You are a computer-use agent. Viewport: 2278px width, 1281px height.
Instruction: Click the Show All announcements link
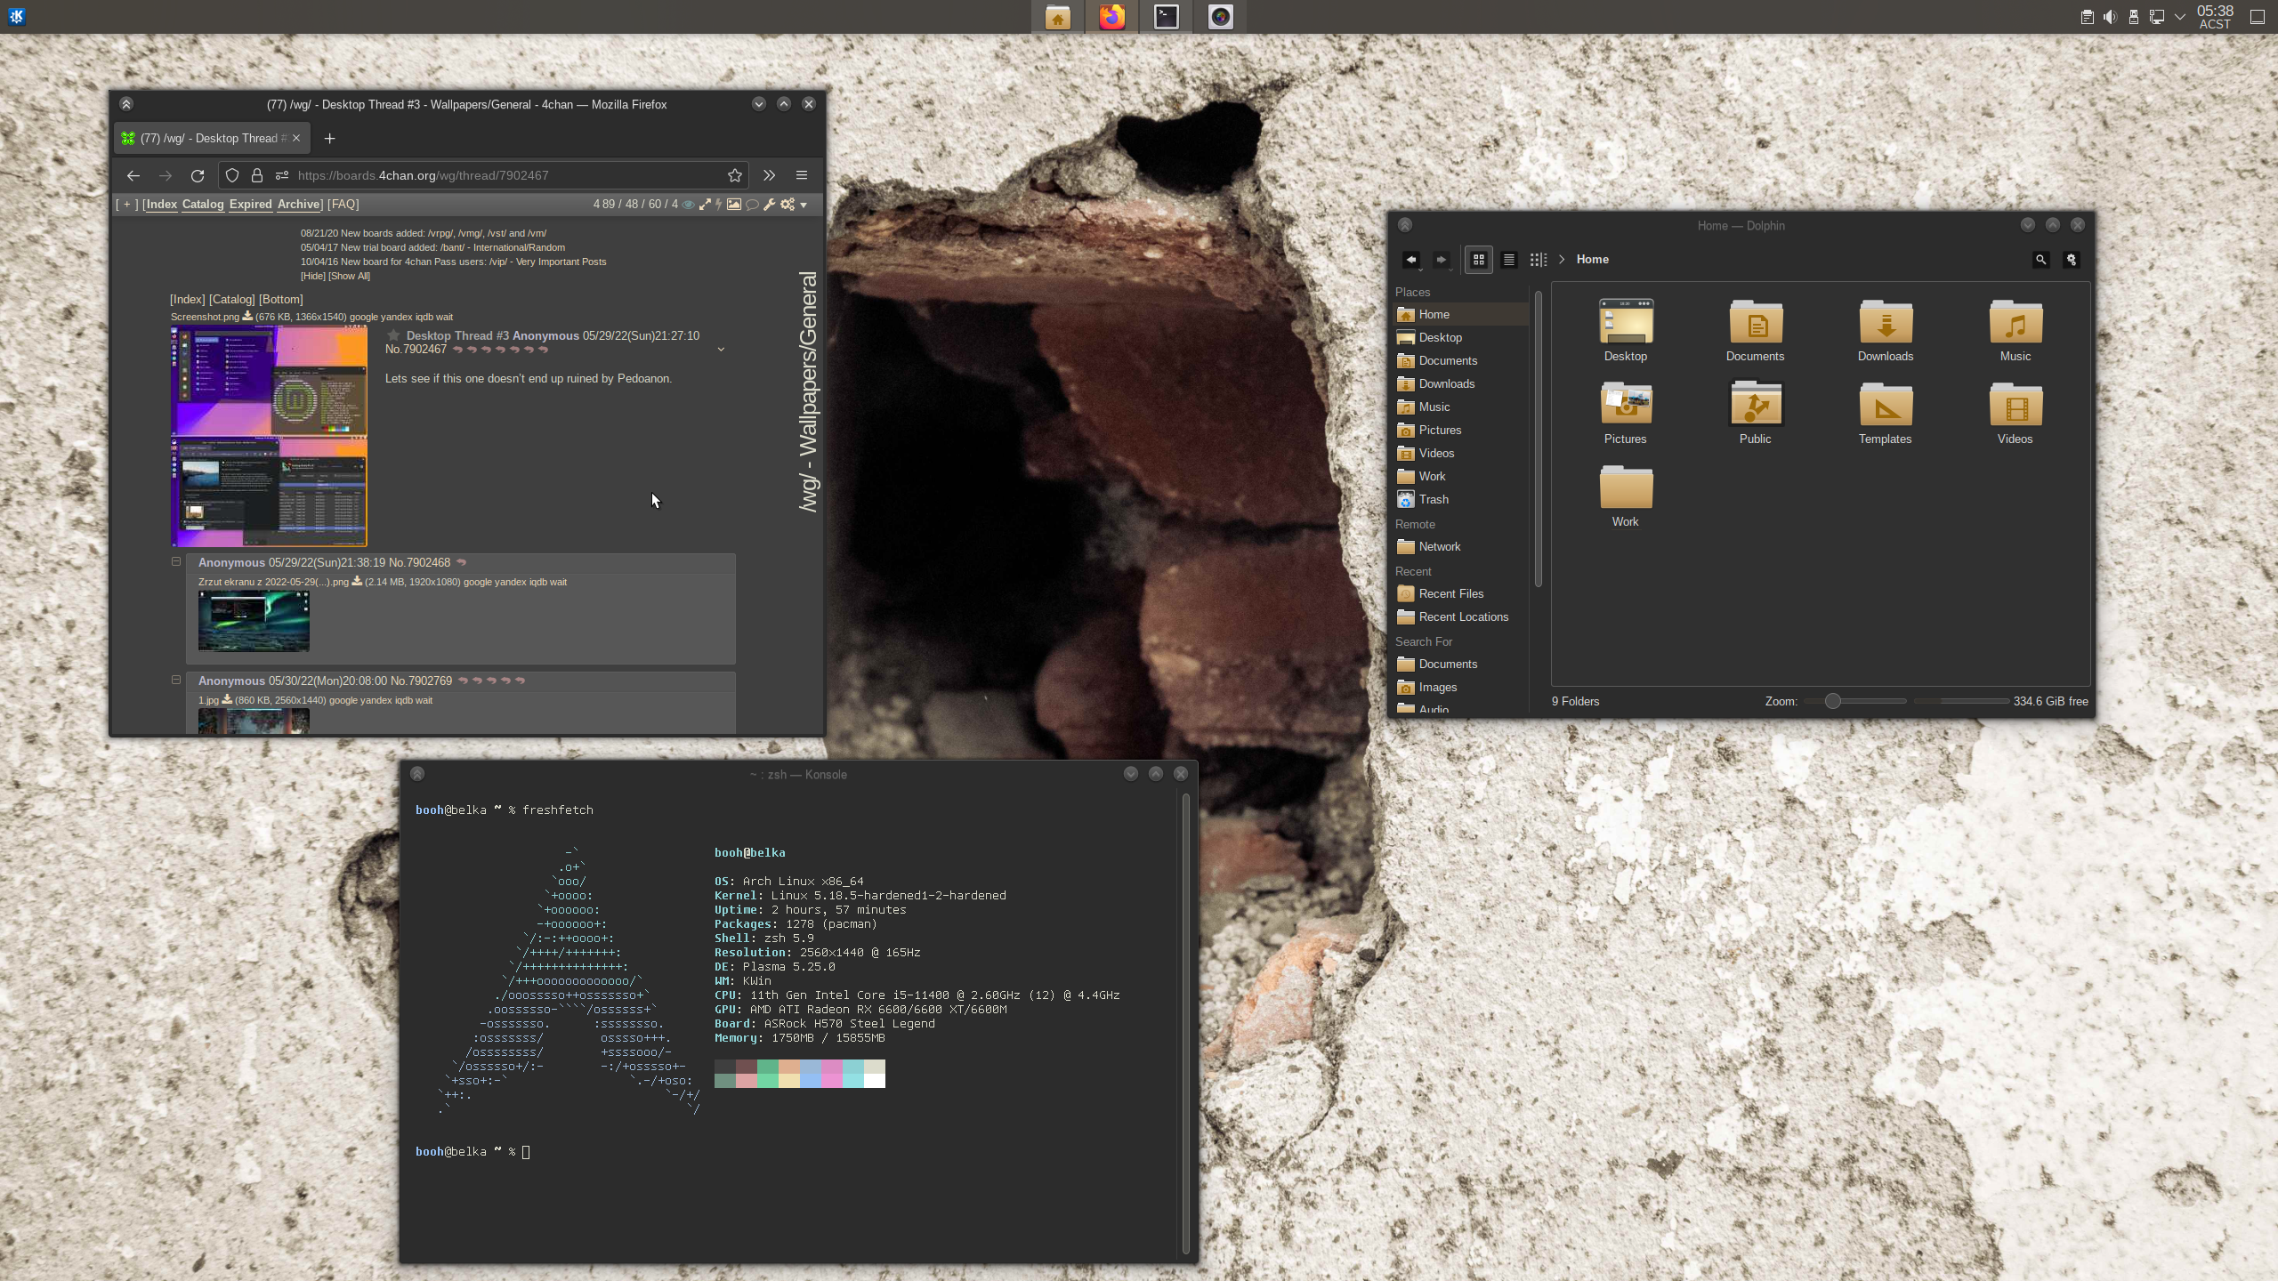coord(349,276)
